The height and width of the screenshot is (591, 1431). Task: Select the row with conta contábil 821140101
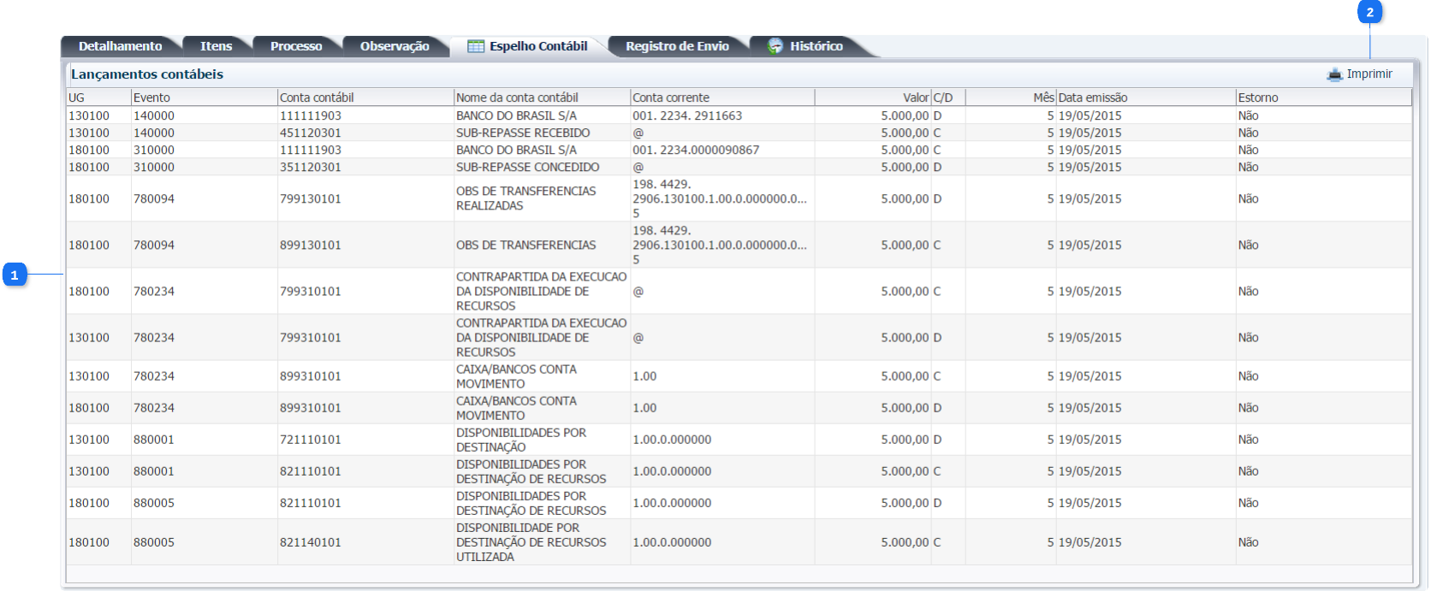tap(310, 542)
